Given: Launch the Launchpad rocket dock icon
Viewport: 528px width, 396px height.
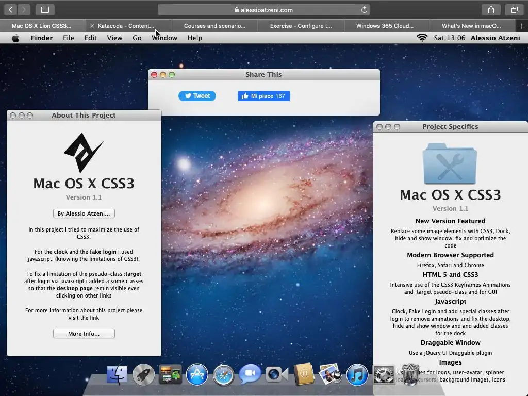Looking at the screenshot, I should point(143,374).
